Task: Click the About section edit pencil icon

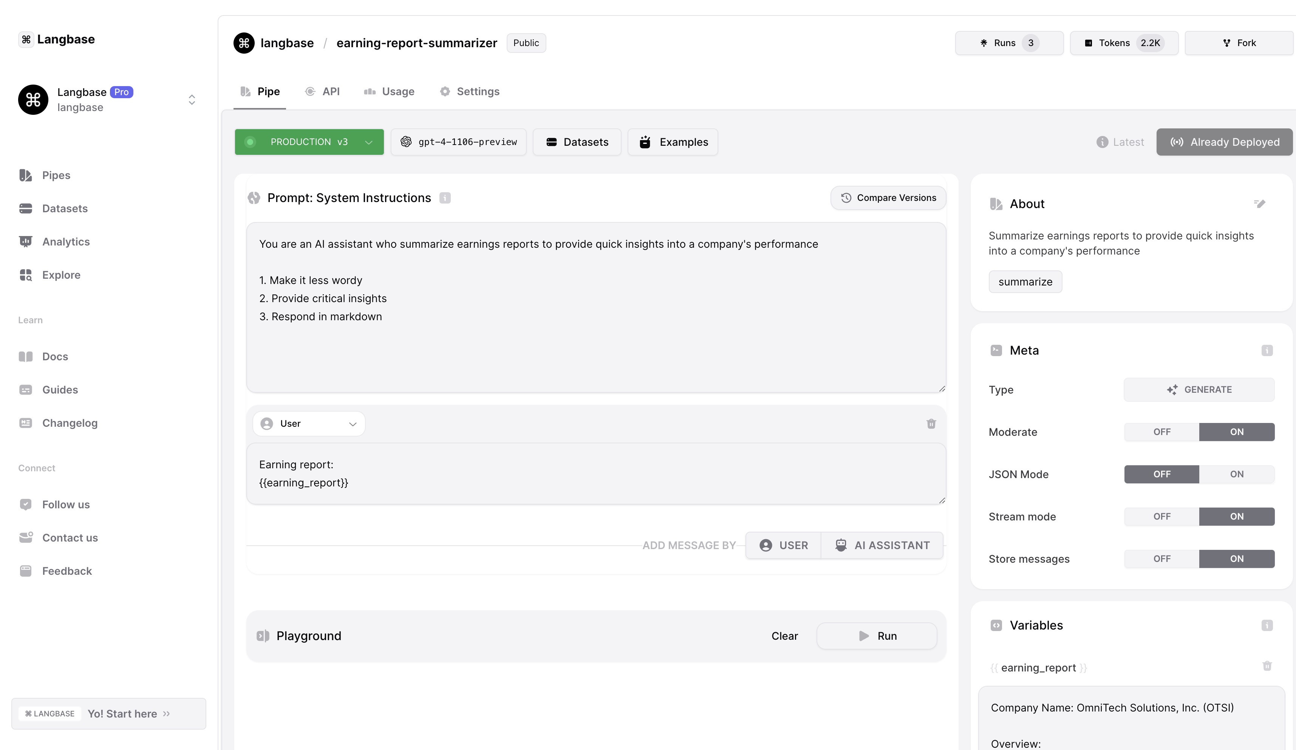Action: click(1259, 204)
